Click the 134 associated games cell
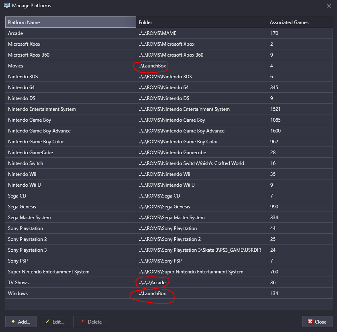The width and height of the screenshot is (337, 332). (300, 293)
